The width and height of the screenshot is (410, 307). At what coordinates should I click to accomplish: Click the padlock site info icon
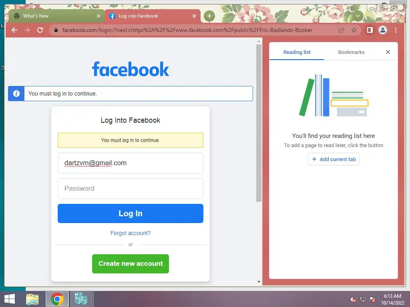click(56, 30)
